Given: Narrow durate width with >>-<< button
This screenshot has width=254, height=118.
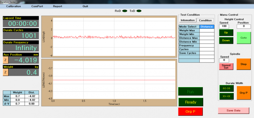Looking at the screenshot, I should (227, 96).
